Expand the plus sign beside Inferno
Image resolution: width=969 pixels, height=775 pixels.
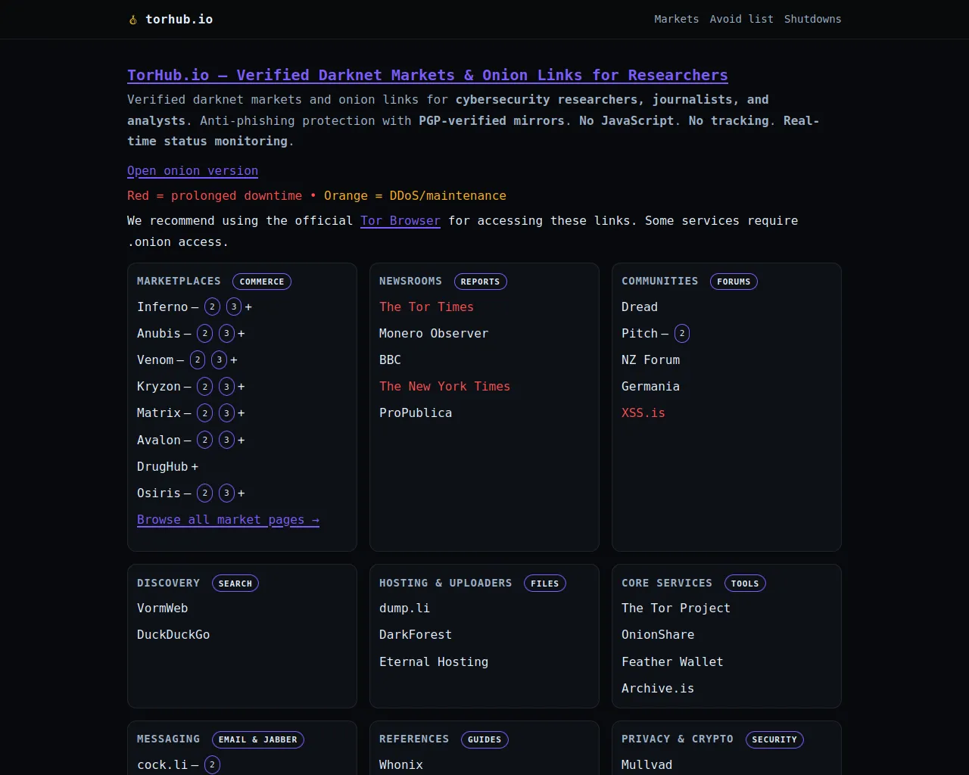248,307
